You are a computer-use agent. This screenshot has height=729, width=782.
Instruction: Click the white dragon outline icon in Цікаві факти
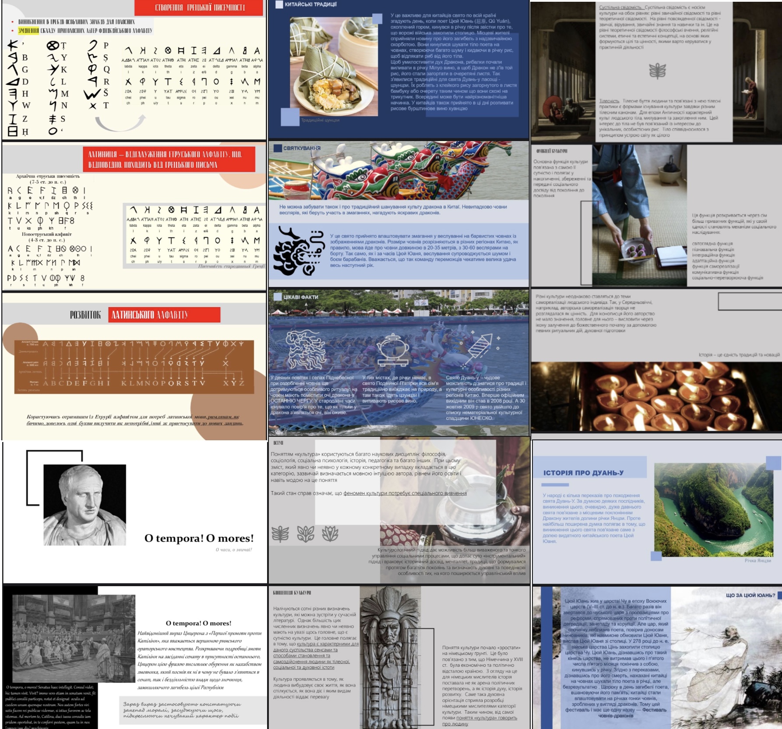pyautogui.click(x=306, y=349)
